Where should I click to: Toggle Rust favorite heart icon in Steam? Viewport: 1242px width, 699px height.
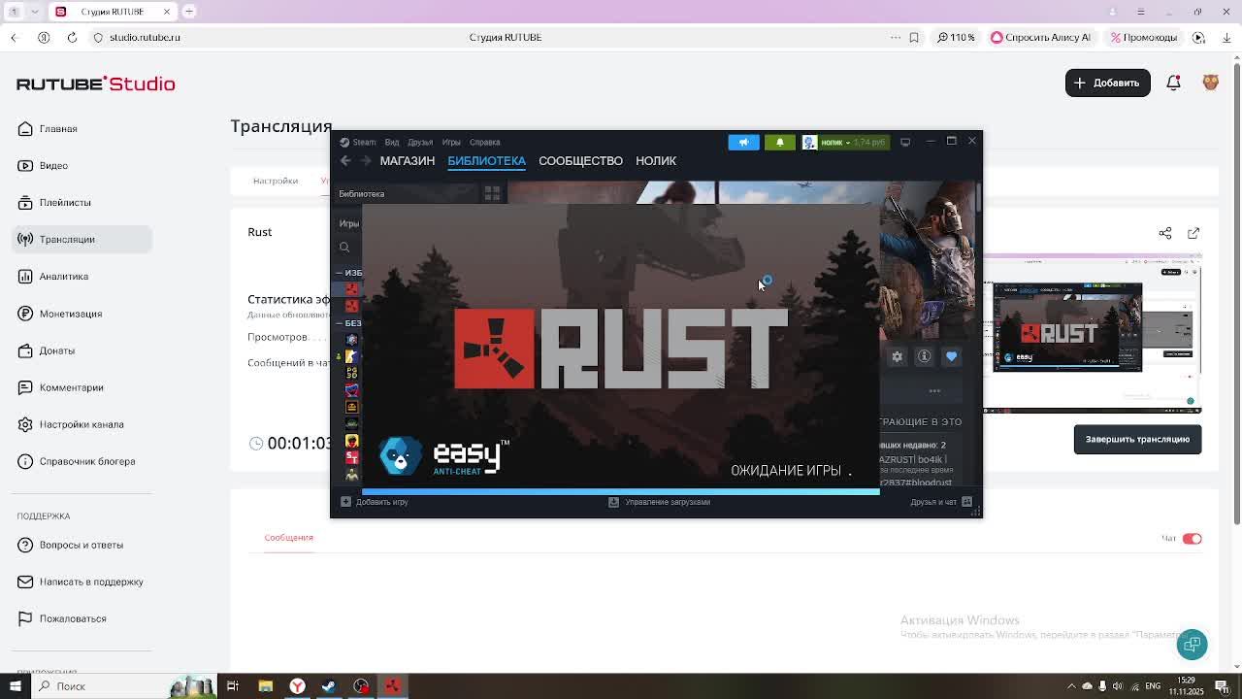(951, 356)
